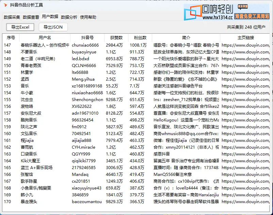273x215 pixels.
Task: Click the 主页链接 column header
Action: pos(246,37)
